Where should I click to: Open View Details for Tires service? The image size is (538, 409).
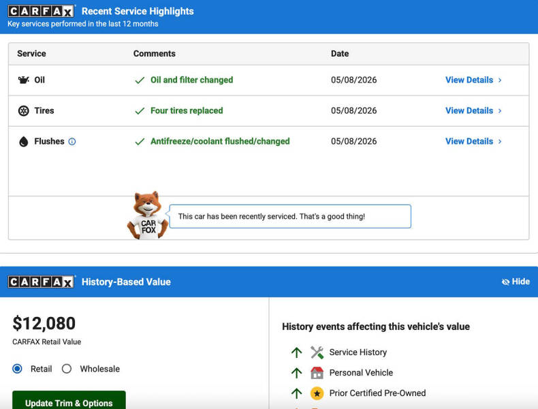click(473, 110)
